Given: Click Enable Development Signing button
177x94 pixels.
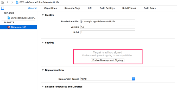Looking at the screenshot, I should [x=108, y=60].
